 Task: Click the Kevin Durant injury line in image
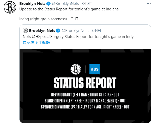85,95
